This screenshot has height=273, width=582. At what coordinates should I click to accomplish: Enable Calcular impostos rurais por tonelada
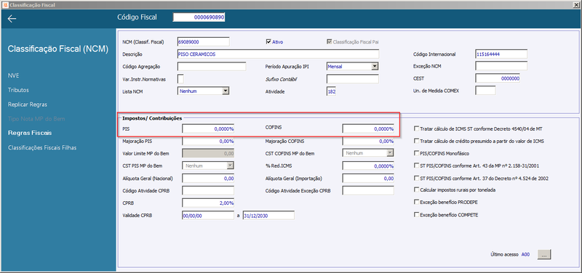[416, 190]
